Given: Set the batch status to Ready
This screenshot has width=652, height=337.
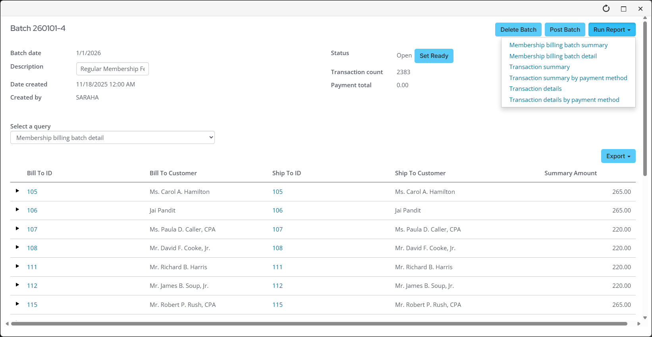Looking at the screenshot, I should tap(434, 56).
